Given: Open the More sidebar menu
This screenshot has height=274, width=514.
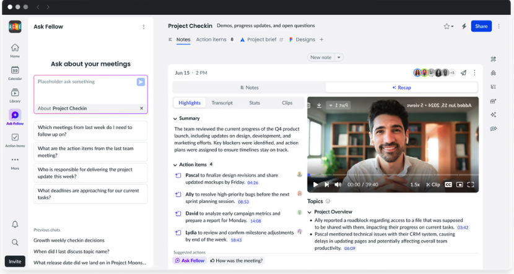Looking at the screenshot, I should pyautogui.click(x=15, y=163).
